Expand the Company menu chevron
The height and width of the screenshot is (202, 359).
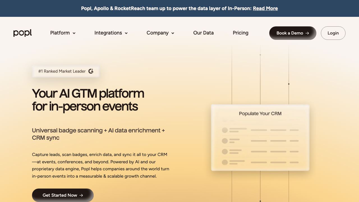tap(173, 33)
